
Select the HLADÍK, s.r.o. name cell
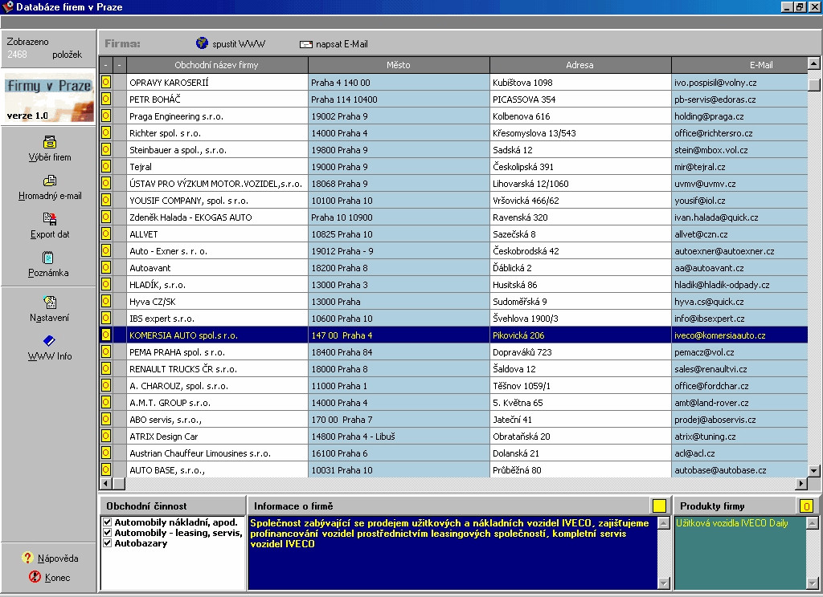tap(217, 285)
